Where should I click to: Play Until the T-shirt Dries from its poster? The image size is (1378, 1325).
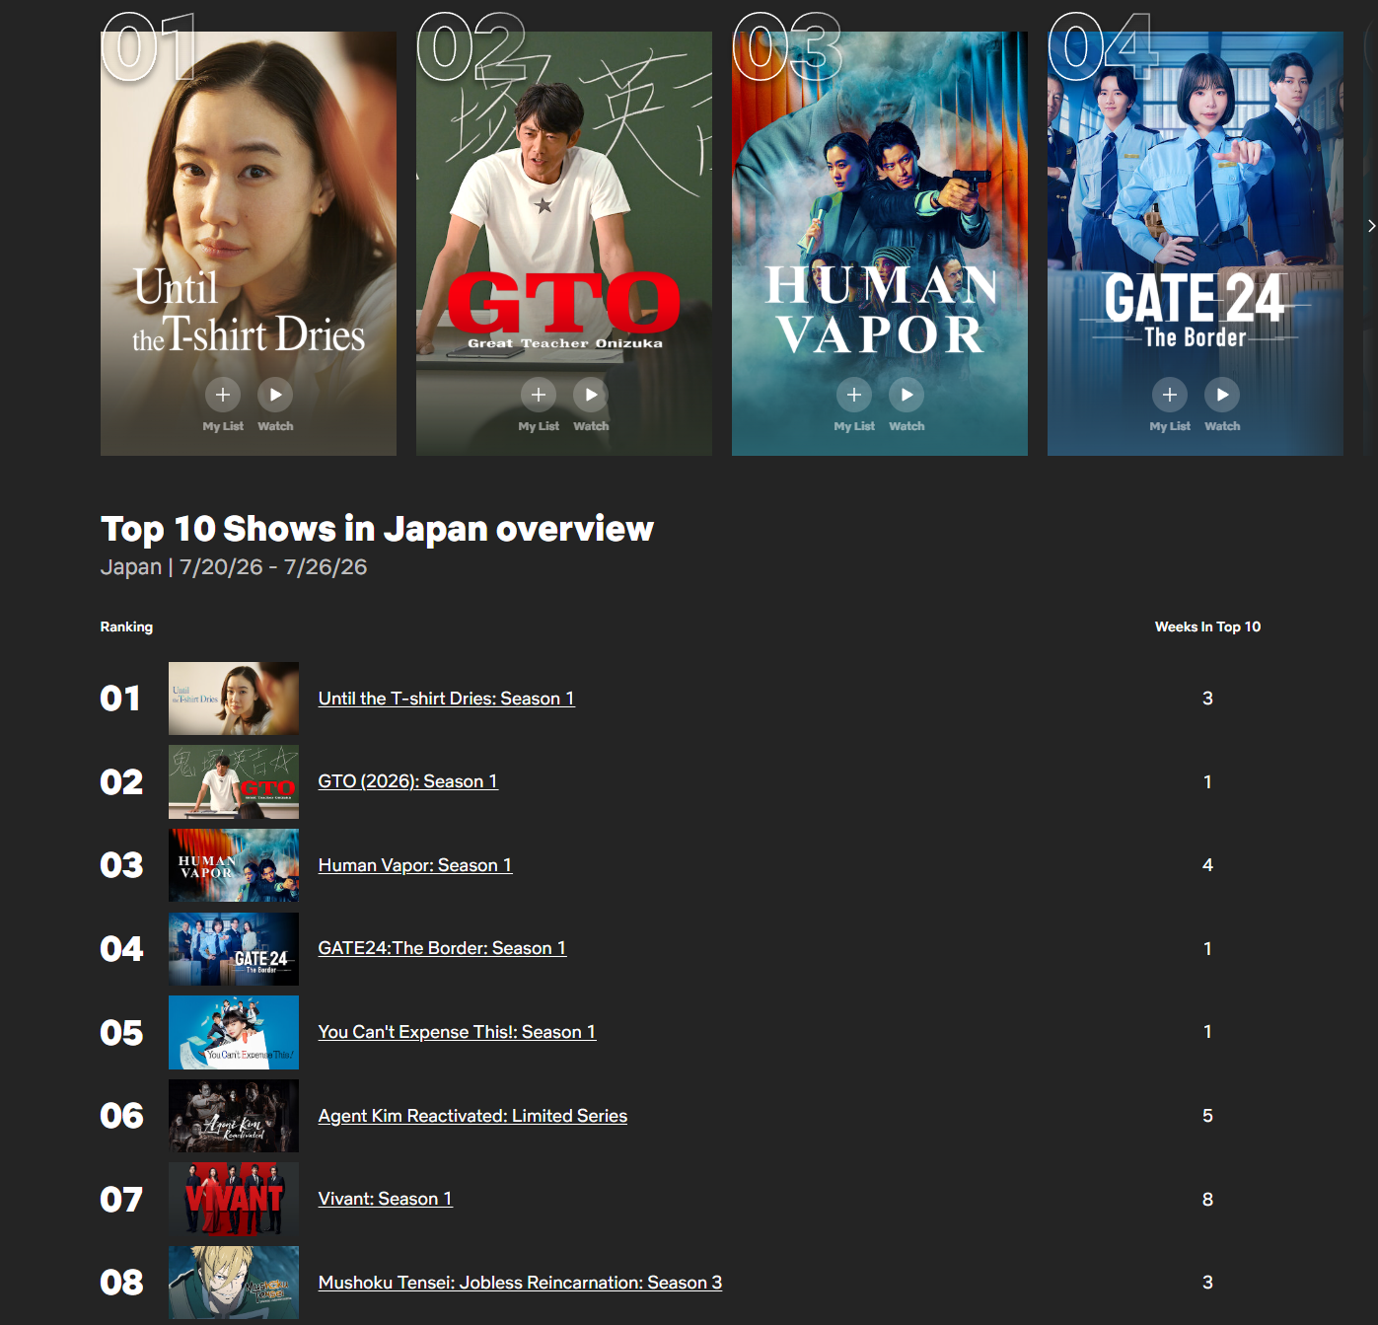point(275,395)
